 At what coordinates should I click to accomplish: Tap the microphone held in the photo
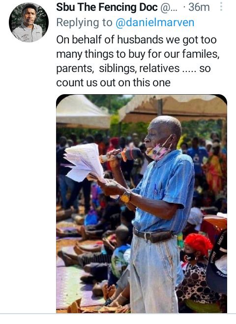click(x=121, y=155)
